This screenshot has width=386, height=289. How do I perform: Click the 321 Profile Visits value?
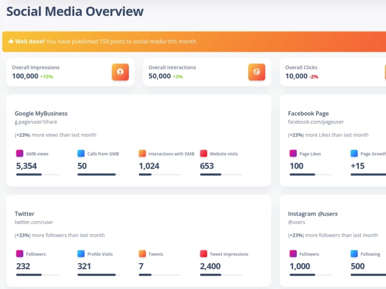pos(84,266)
